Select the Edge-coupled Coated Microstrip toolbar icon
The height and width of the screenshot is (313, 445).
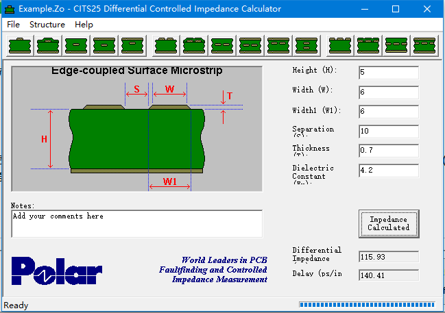[x=194, y=46]
